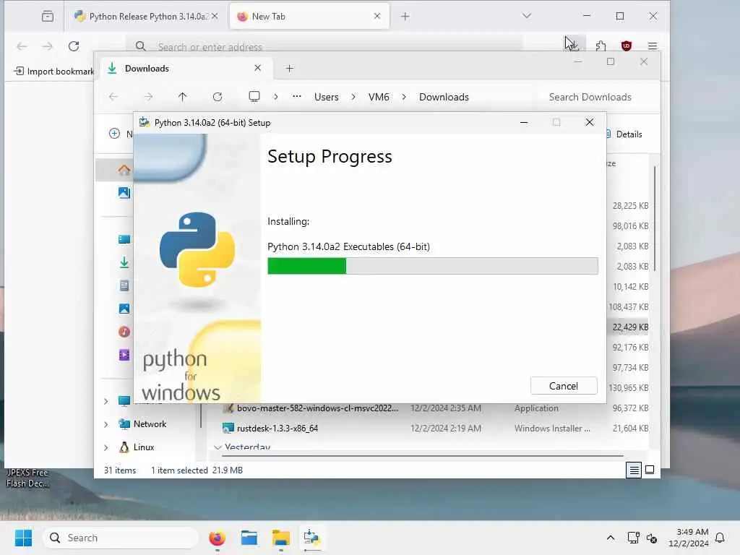The image size is (740, 555).
Task: Open the notification bell
Action: tap(720, 538)
